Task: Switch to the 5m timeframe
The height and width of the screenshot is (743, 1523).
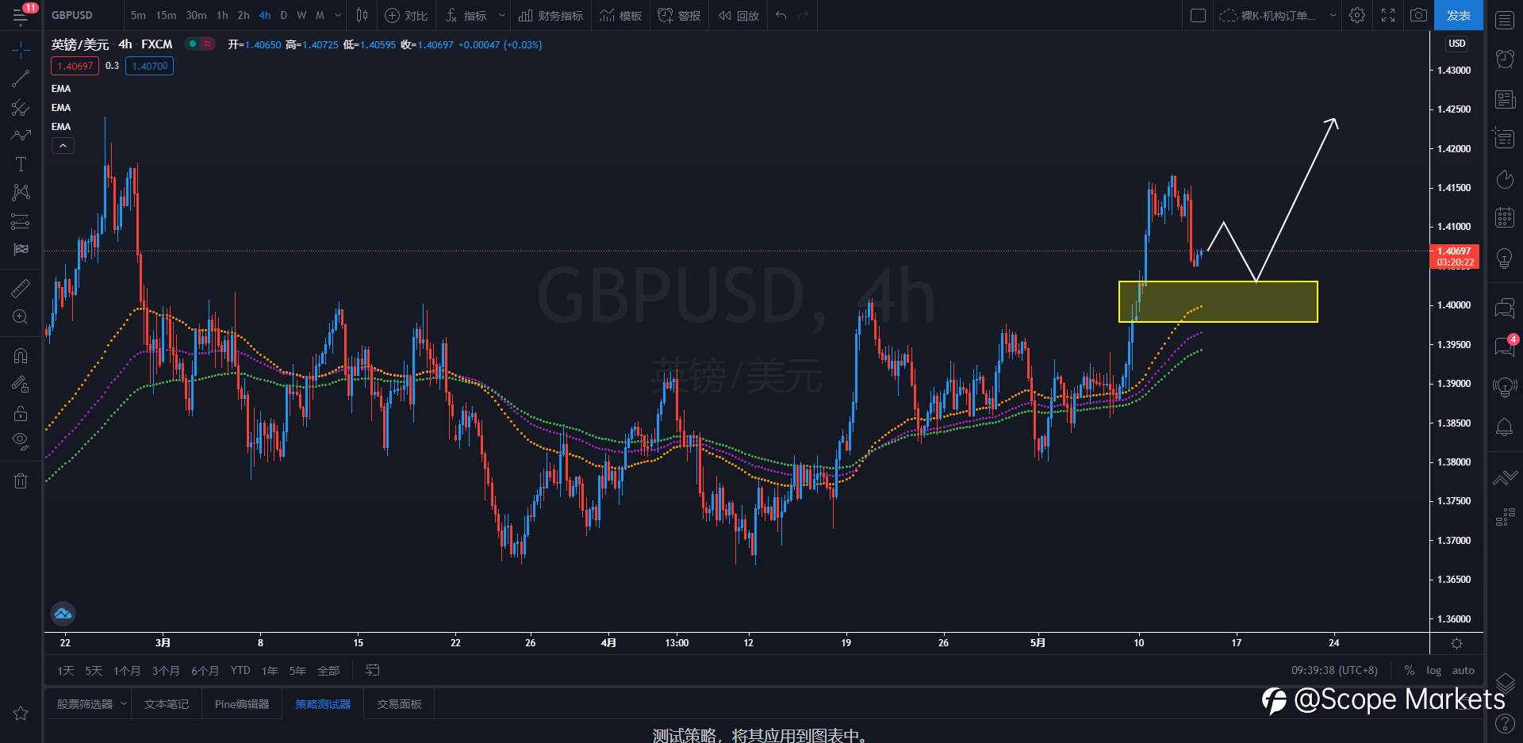Action: pos(138,15)
